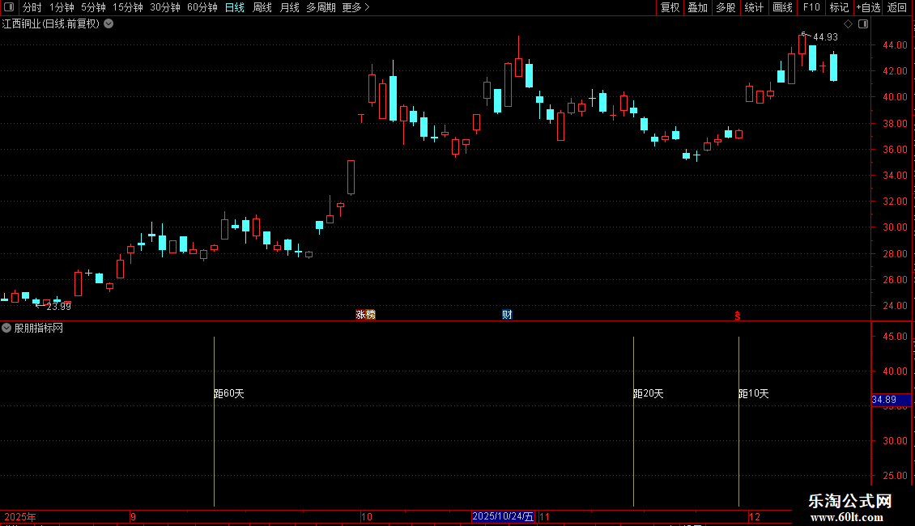Click the diamond icon above chart
Image resolution: width=915 pixels, height=526 pixels.
point(849,24)
